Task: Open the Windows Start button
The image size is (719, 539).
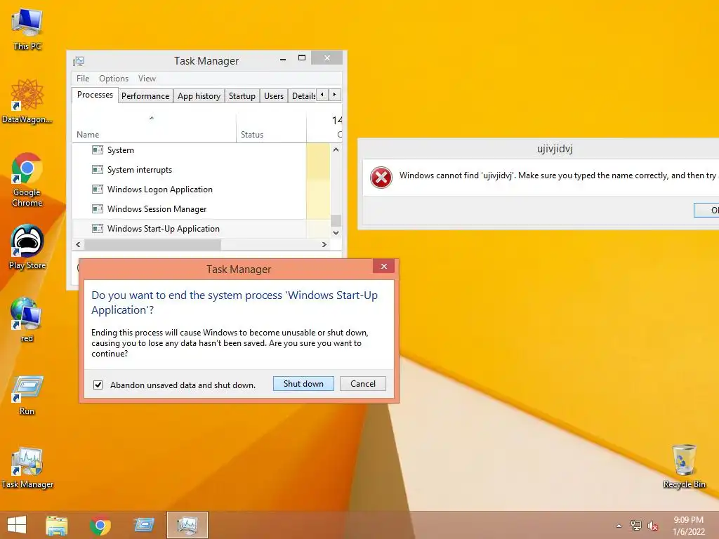Action: click(x=17, y=525)
